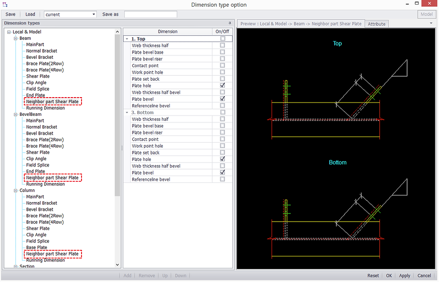Click the On/Off column header
The image size is (439, 282).
(222, 32)
